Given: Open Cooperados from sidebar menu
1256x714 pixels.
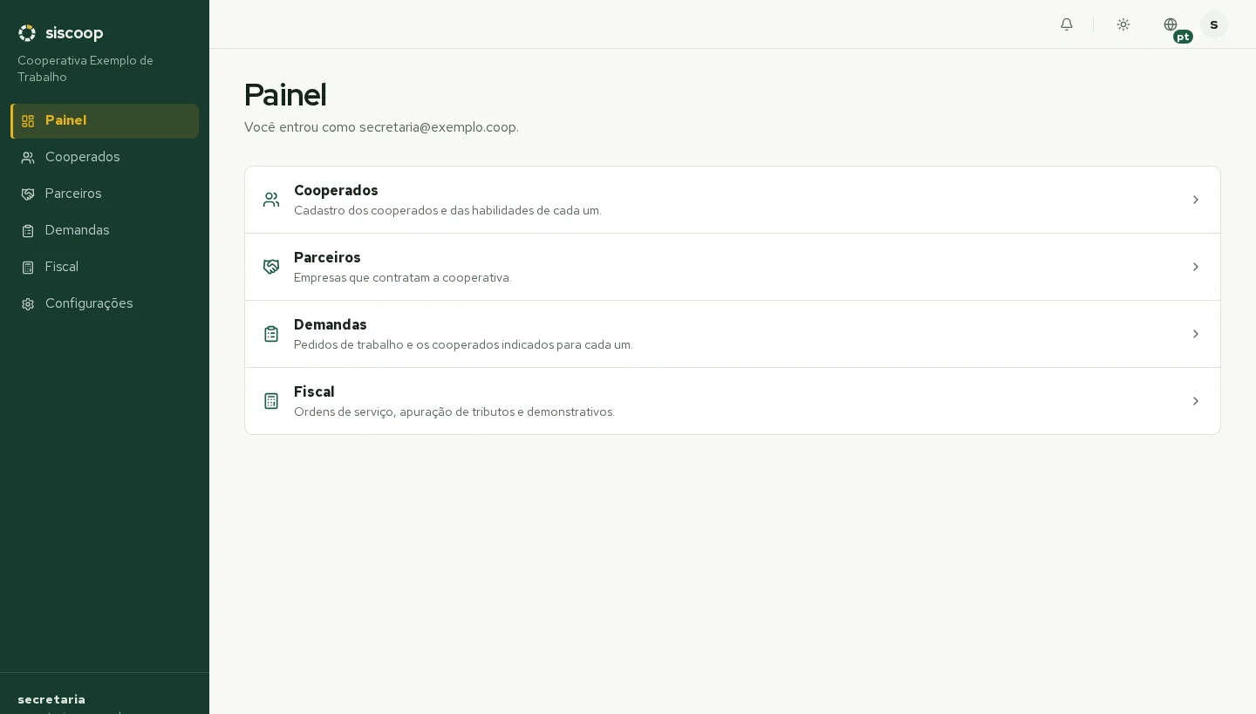Looking at the screenshot, I should click(x=105, y=158).
